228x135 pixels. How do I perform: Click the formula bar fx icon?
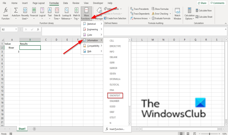[38, 30]
